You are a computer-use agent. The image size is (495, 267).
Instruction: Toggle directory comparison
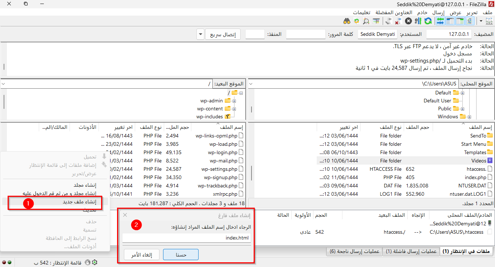pyautogui.click(x=366, y=21)
